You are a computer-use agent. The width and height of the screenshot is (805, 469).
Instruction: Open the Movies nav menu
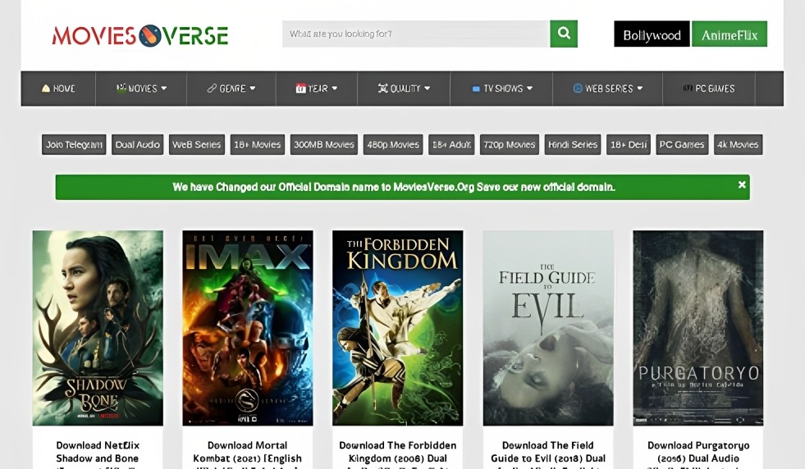(141, 89)
